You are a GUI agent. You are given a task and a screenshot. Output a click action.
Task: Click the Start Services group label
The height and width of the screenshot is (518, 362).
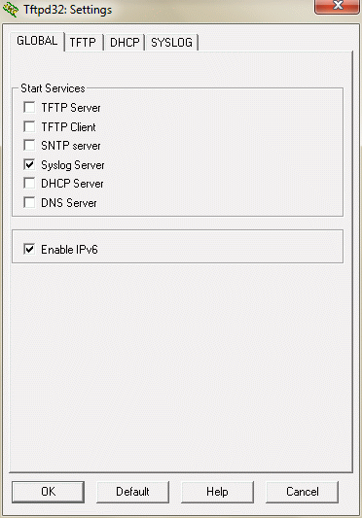tap(53, 88)
